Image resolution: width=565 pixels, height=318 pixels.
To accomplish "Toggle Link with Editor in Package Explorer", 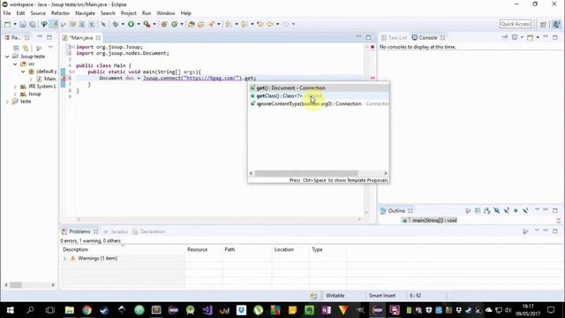I will pyautogui.click(x=26, y=48).
